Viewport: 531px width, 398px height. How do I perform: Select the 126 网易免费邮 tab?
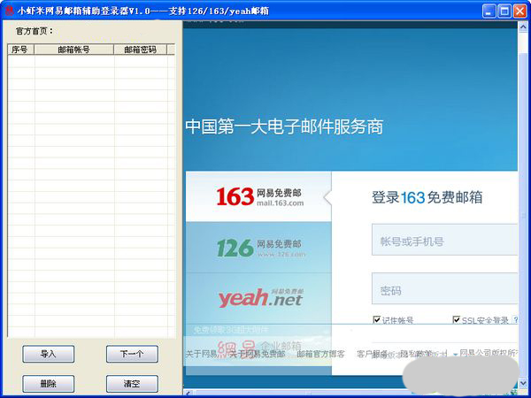tap(258, 248)
